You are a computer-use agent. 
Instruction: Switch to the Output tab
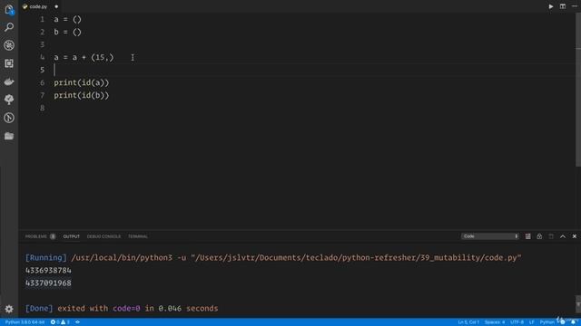[71, 236]
